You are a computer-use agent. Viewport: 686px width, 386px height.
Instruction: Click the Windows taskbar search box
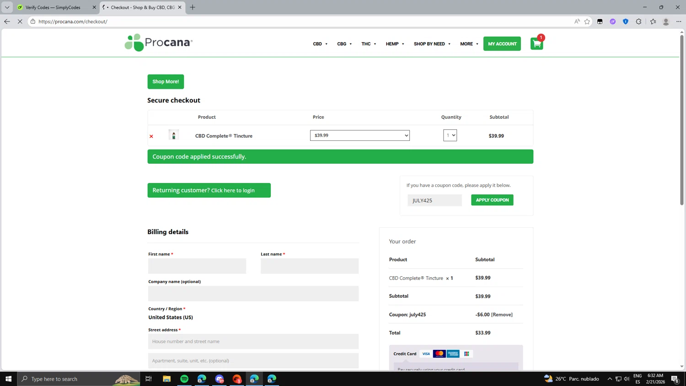79,379
